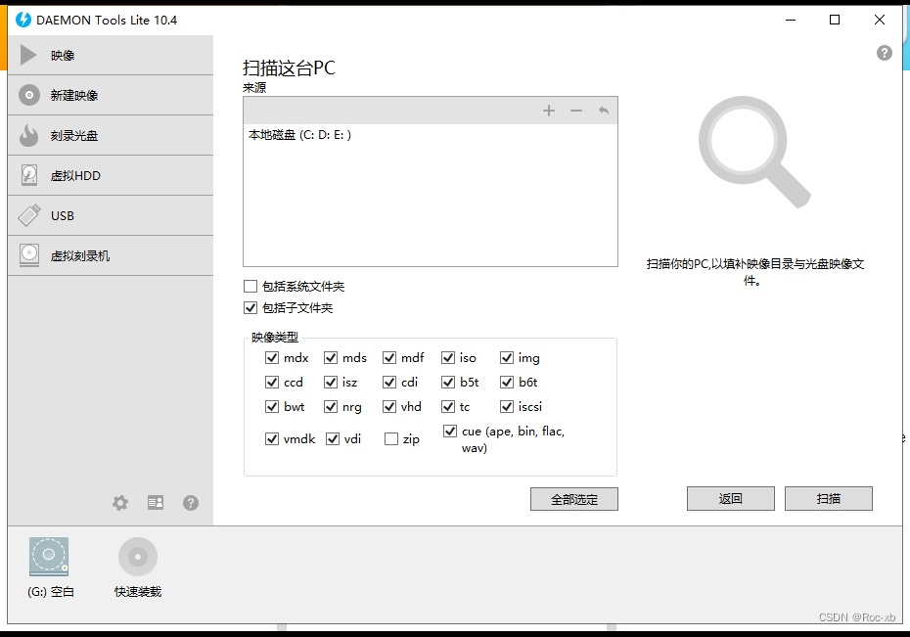
Task: Go to the 虚拟HDD section
Action: [111, 175]
